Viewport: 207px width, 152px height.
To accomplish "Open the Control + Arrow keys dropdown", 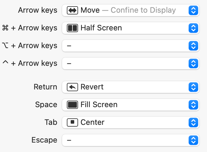I will point(193,63).
